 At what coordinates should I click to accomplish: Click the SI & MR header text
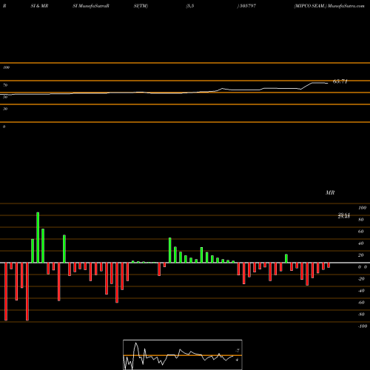pyautogui.click(x=39, y=6)
